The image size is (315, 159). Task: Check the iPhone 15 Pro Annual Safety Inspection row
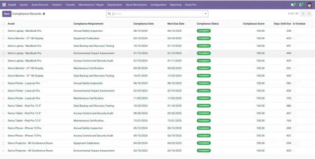(x=4, y=128)
